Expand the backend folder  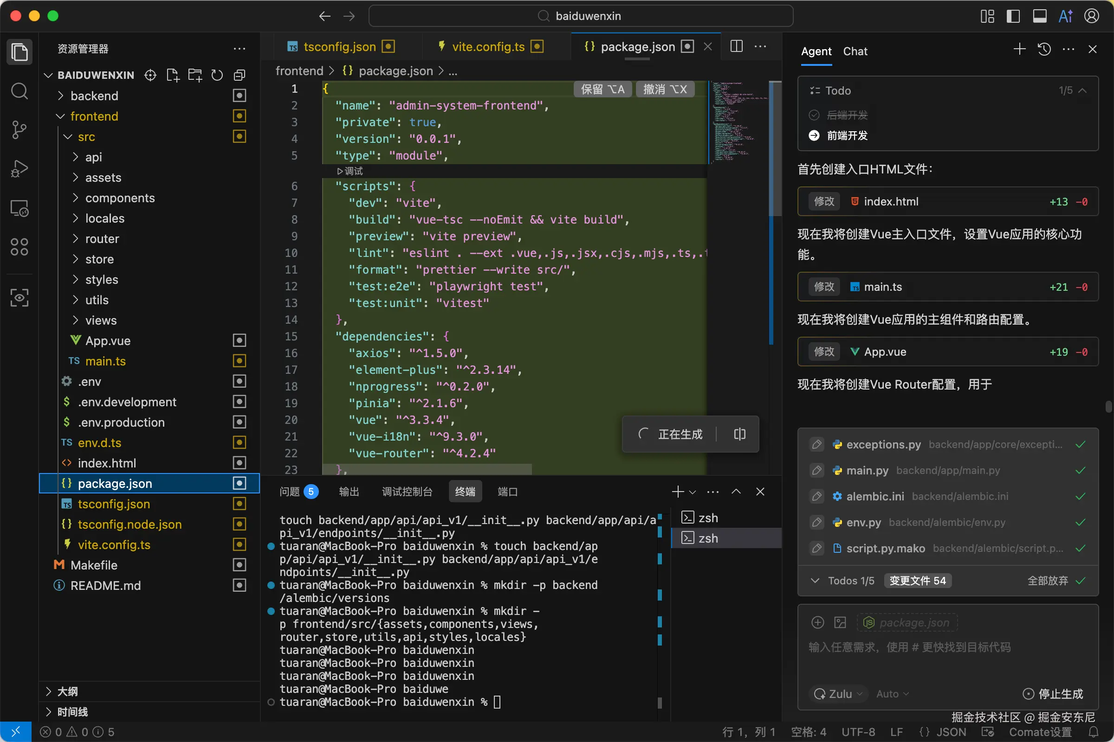tap(94, 96)
